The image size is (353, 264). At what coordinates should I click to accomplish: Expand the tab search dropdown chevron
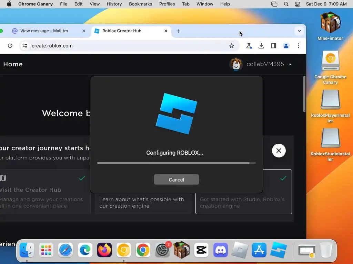click(299, 31)
